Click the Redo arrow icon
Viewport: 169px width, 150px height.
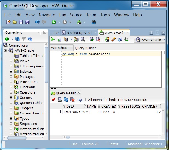coord(44,22)
